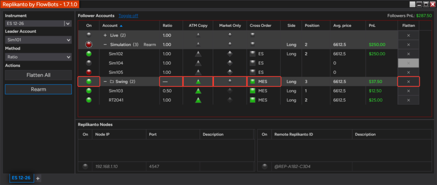Flatten the Swing group with X

408,82
